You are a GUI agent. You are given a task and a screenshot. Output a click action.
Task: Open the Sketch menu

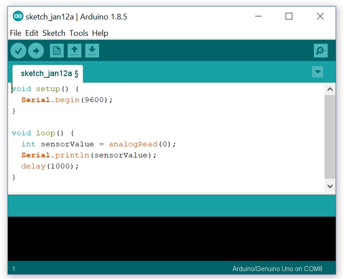point(54,33)
